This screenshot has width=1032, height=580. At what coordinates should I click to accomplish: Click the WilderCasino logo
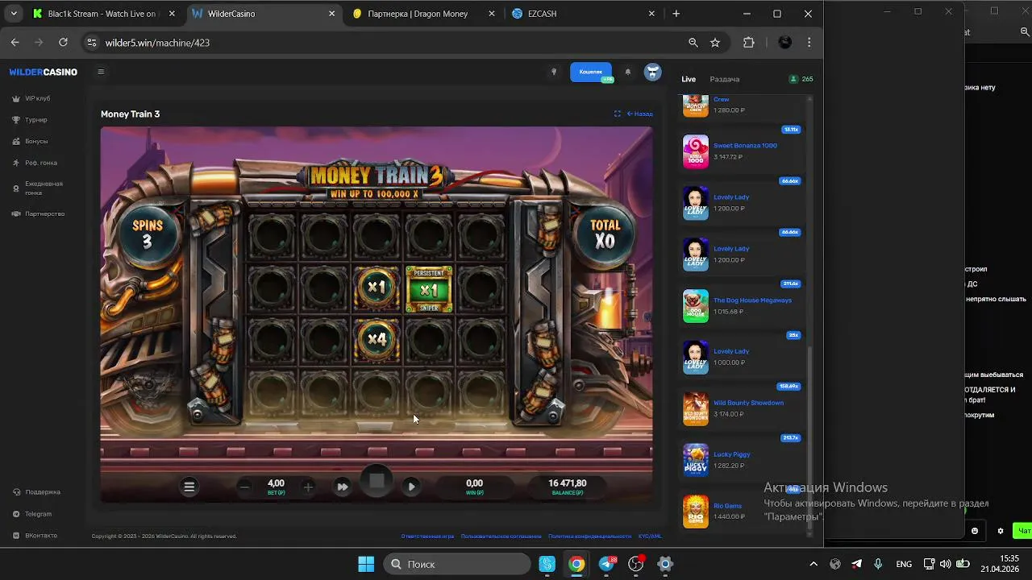pyautogui.click(x=44, y=72)
